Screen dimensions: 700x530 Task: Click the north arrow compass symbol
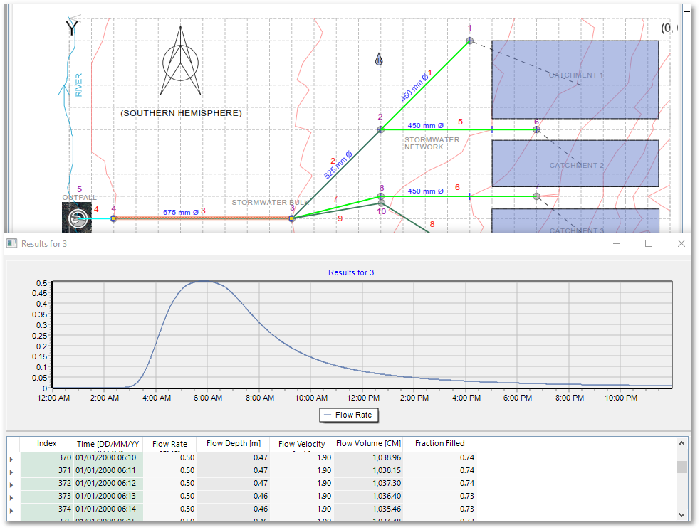point(180,60)
